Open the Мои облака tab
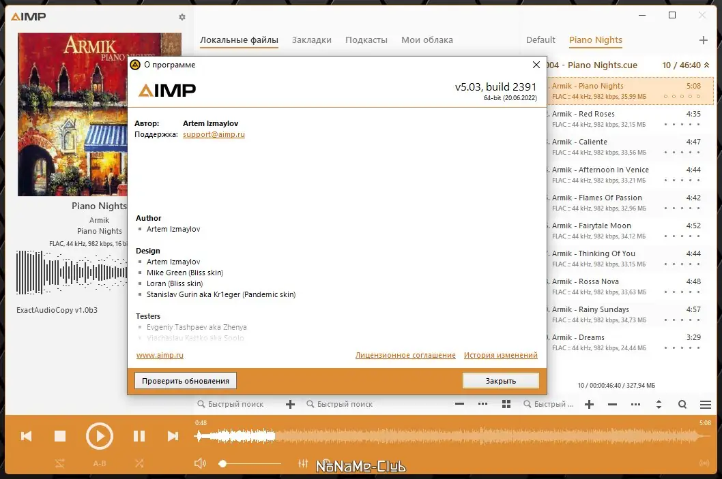Image resolution: width=722 pixels, height=479 pixels. coord(427,40)
